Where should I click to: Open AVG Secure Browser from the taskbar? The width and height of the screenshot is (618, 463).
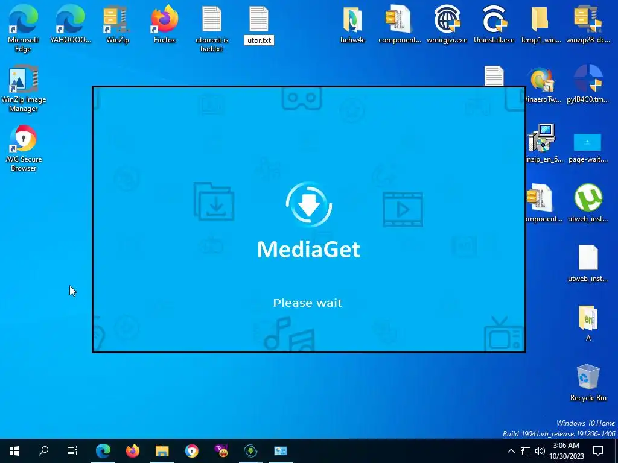[x=192, y=451]
